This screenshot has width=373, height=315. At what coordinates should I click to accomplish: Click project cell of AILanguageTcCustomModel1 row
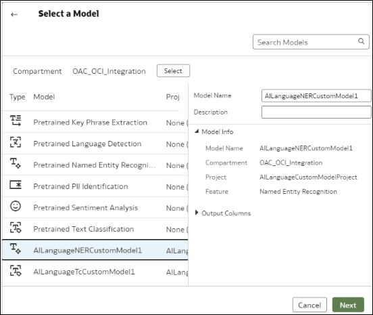(177, 272)
